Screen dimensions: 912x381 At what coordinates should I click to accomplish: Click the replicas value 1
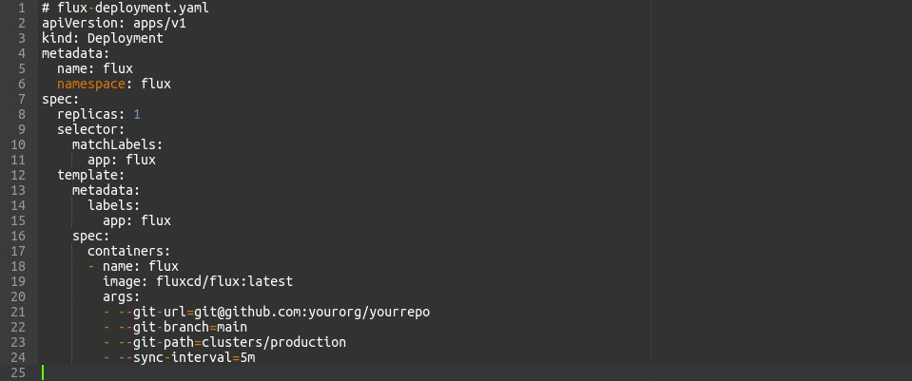[137, 114]
